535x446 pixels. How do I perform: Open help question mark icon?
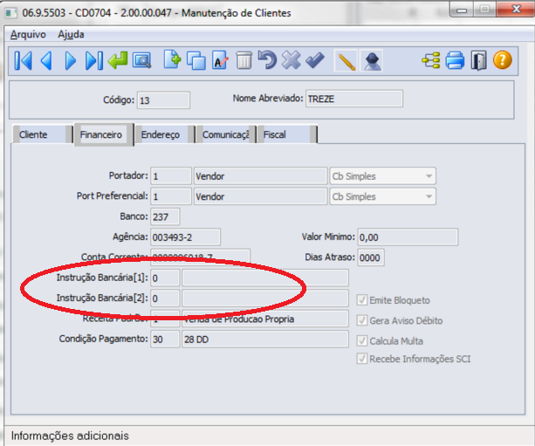coord(503,60)
